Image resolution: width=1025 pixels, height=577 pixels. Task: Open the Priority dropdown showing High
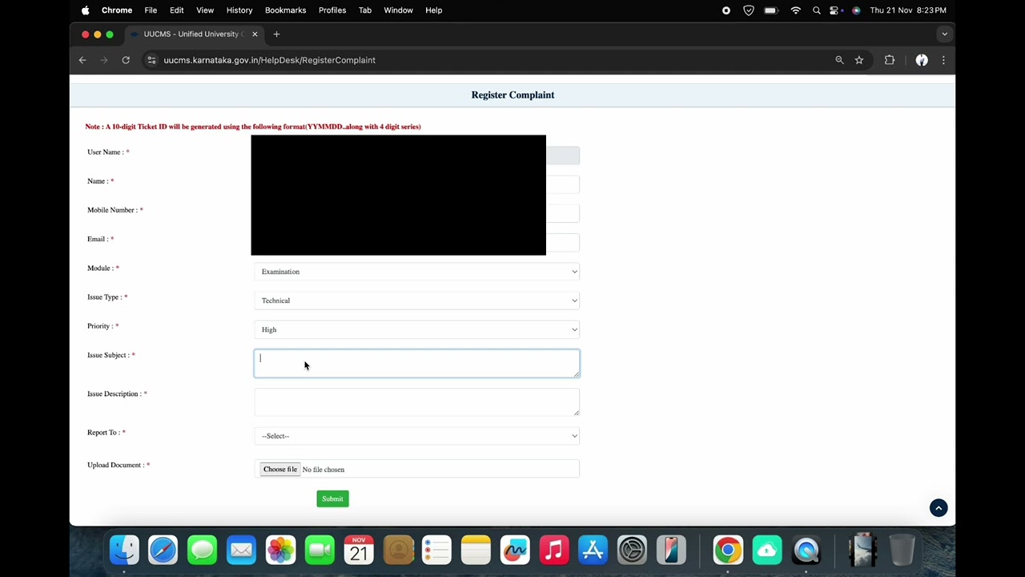[416, 329]
